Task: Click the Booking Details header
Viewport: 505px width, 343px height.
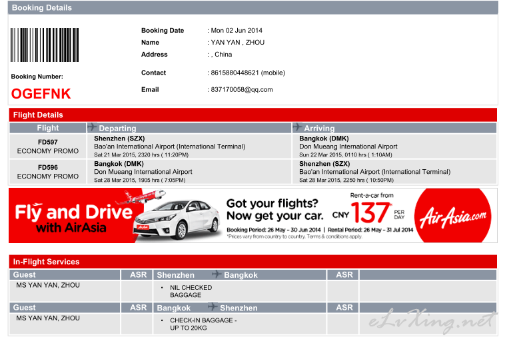Action: point(252,8)
